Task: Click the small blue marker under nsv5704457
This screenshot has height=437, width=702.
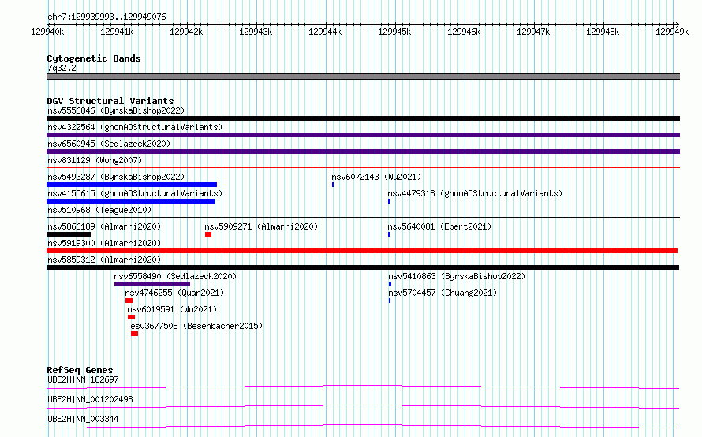Action: tap(390, 301)
